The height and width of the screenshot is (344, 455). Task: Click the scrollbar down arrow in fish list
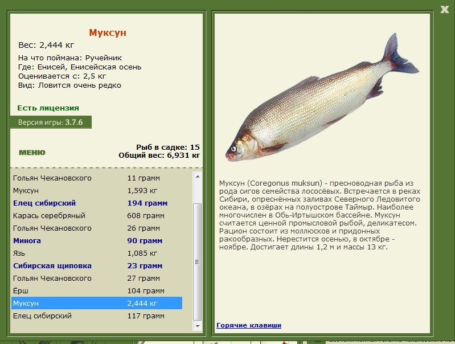click(198, 326)
